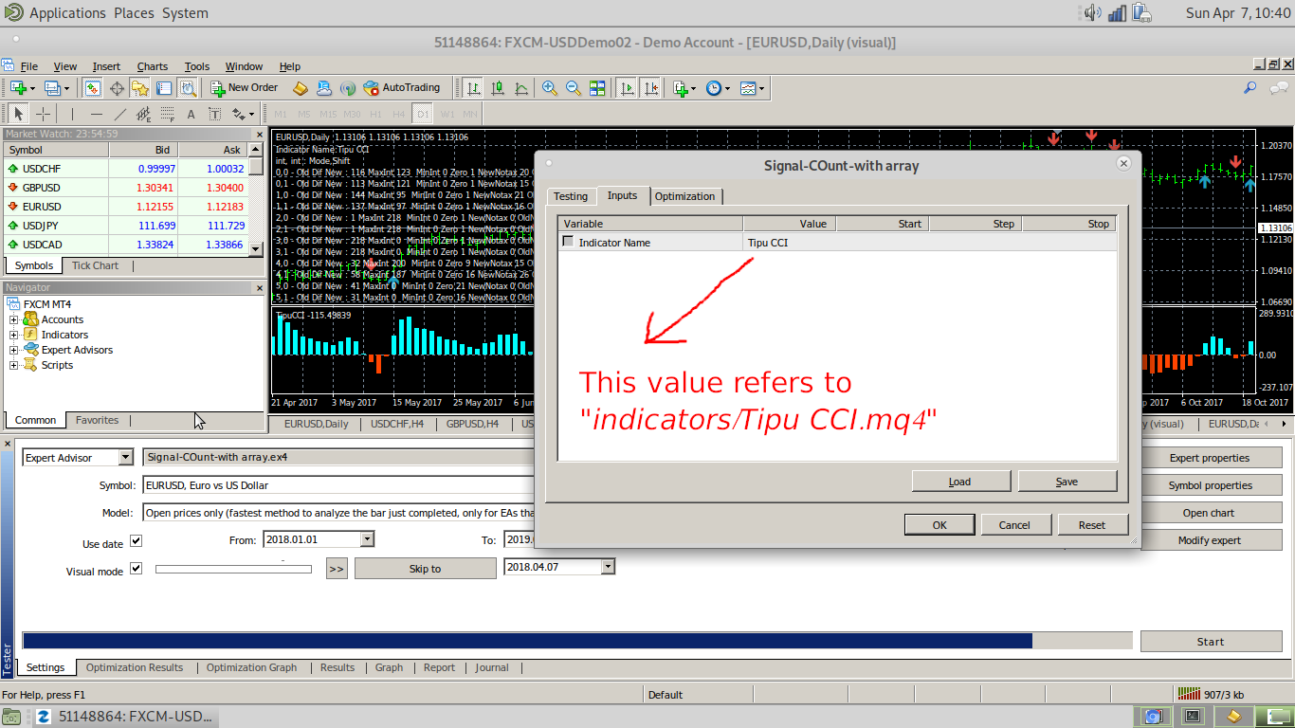Switch chart to bar chart icon
Image resolution: width=1295 pixels, height=728 pixels.
coord(473,88)
